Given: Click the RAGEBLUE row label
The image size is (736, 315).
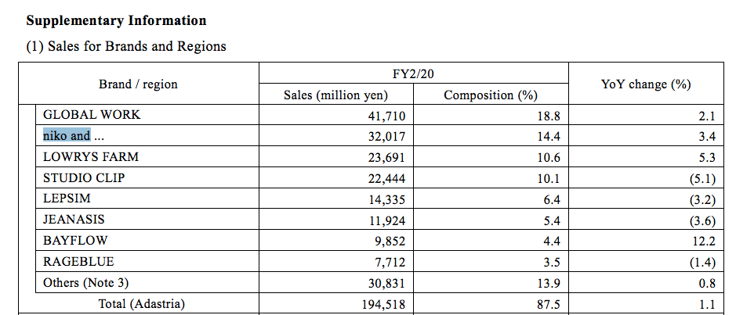Looking at the screenshot, I should pos(78,261).
